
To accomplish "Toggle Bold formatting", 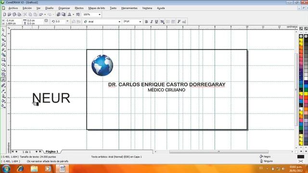I will 146,22.
